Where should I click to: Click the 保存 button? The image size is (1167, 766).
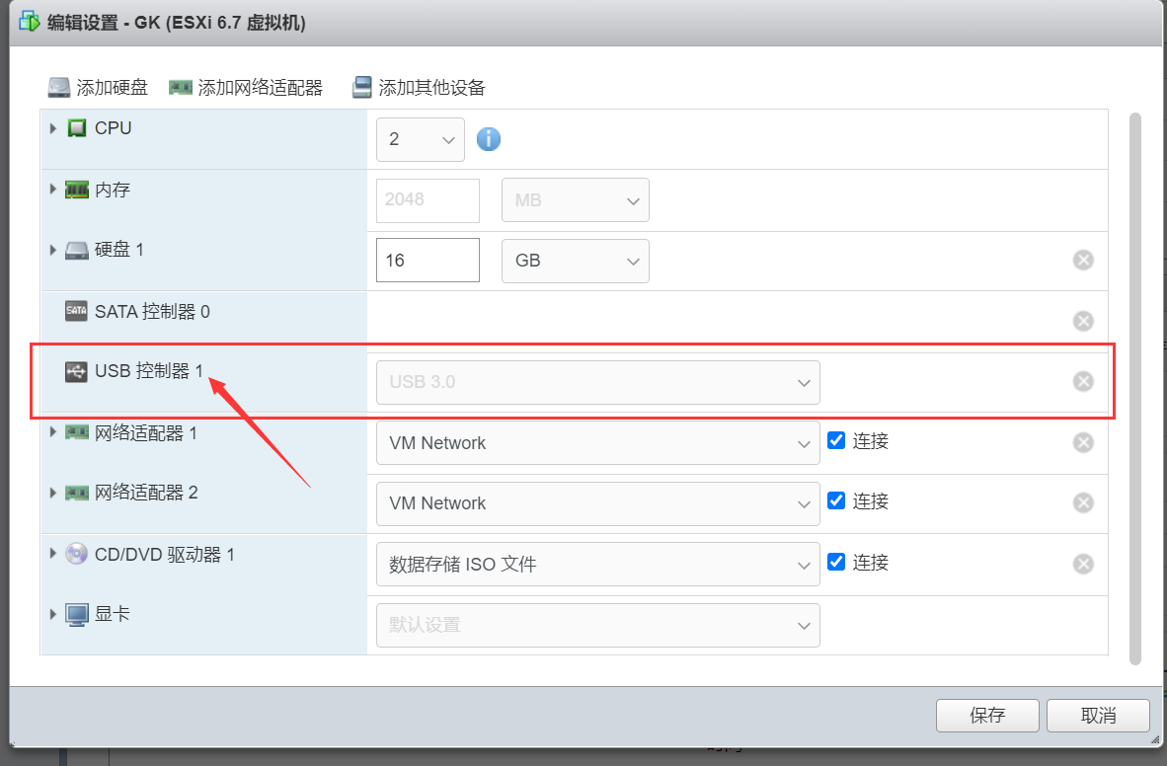[987, 716]
